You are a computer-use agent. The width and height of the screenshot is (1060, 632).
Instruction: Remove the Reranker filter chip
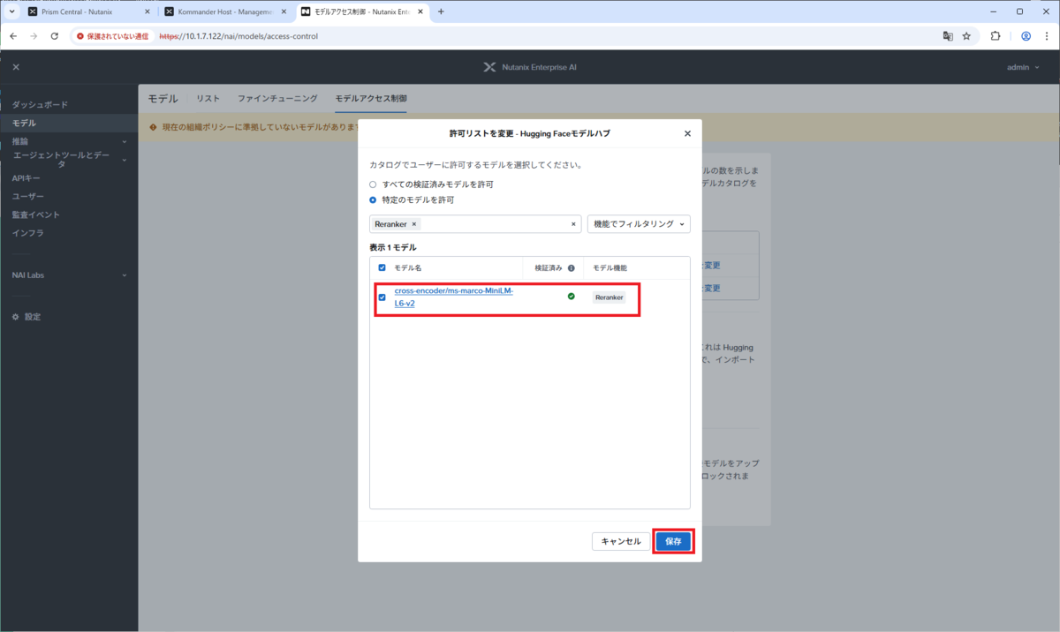pos(414,224)
